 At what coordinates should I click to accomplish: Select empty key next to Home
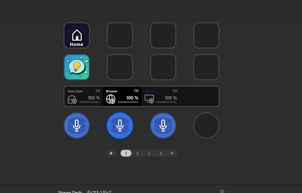point(120,35)
